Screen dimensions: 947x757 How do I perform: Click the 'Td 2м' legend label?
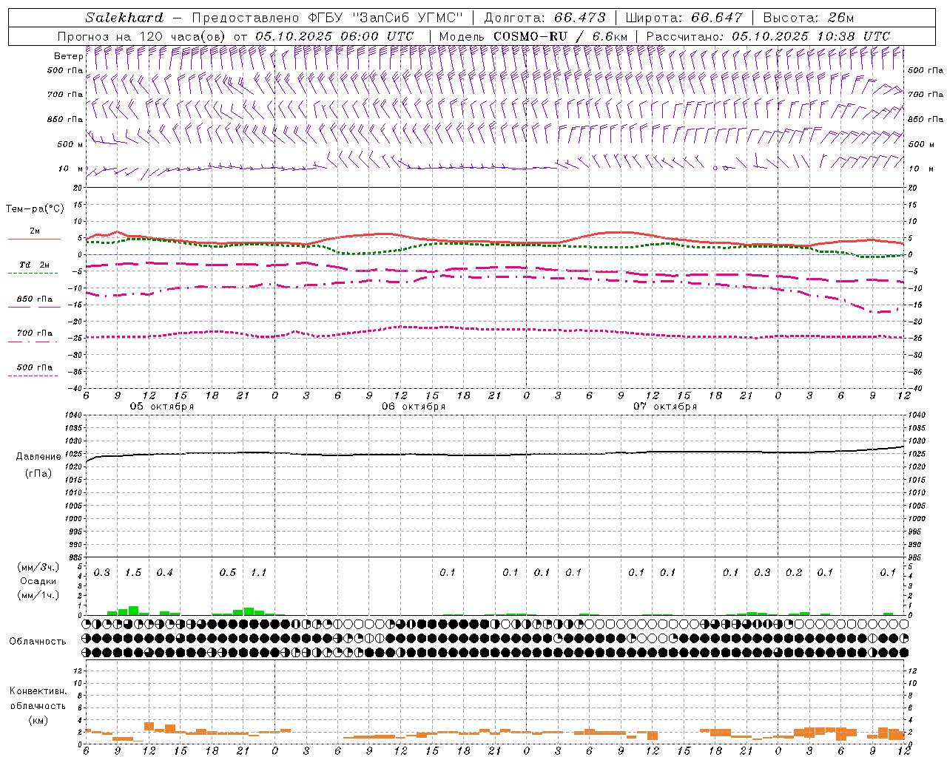coord(35,265)
